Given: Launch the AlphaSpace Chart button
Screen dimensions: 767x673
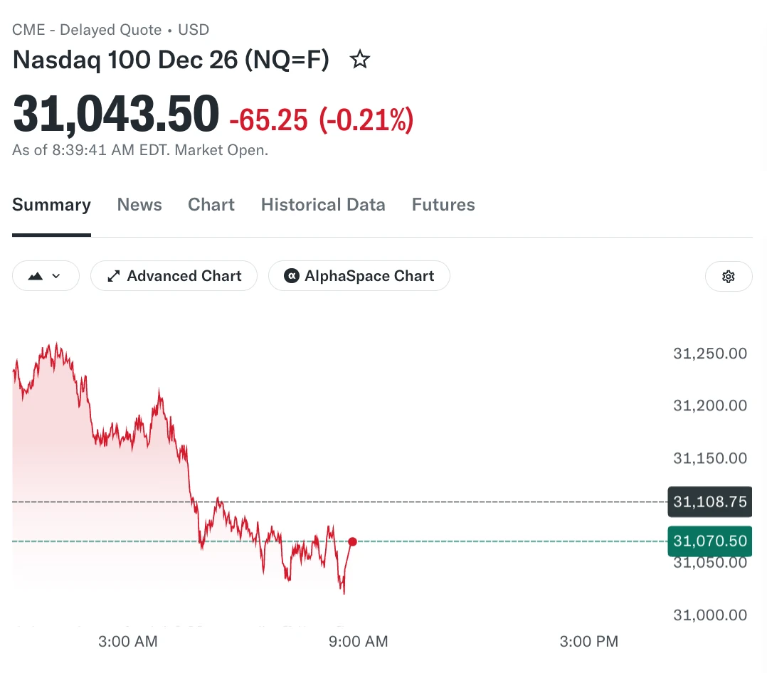Looking at the screenshot, I should click(x=359, y=276).
